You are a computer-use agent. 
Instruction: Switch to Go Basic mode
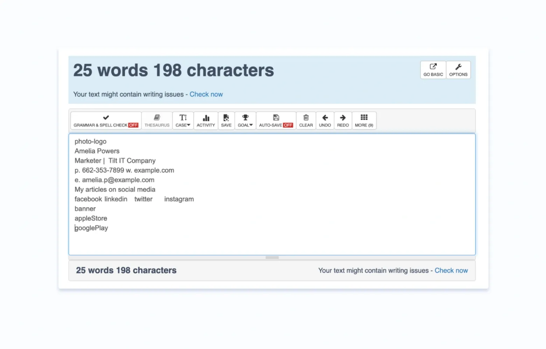pos(433,70)
